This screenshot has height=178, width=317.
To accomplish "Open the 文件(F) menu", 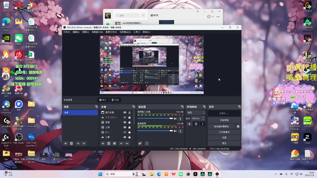I will tap(67, 32).
